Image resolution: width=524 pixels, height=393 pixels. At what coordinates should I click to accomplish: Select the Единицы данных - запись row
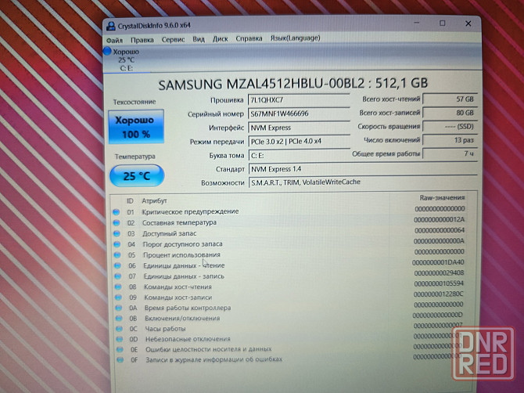pyautogui.click(x=289, y=275)
